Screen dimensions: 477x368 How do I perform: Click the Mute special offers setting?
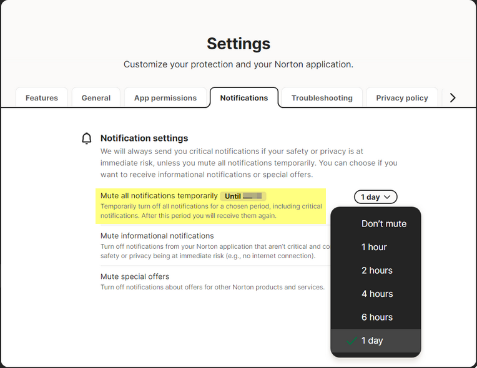[x=135, y=276]
